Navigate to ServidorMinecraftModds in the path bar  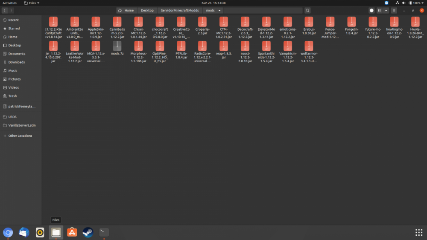(x=179, y=10)
